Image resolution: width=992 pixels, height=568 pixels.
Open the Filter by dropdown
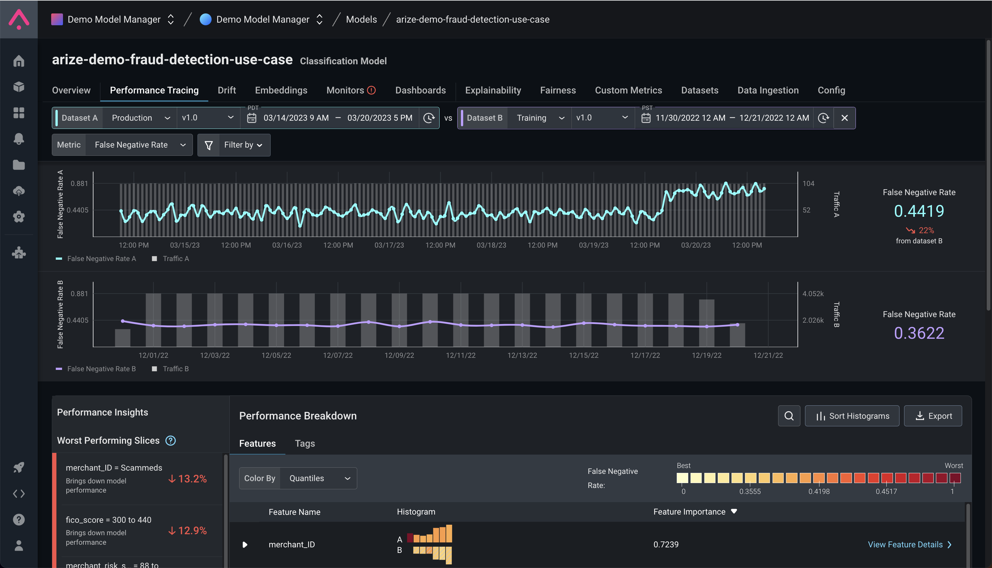[x=244, y=145]
